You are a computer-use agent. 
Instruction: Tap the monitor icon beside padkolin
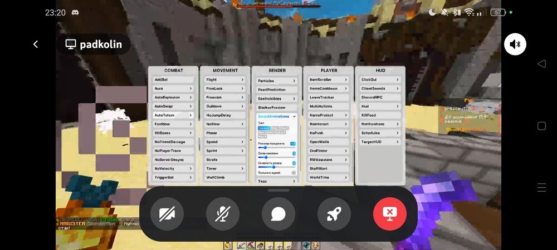[71, 44]
